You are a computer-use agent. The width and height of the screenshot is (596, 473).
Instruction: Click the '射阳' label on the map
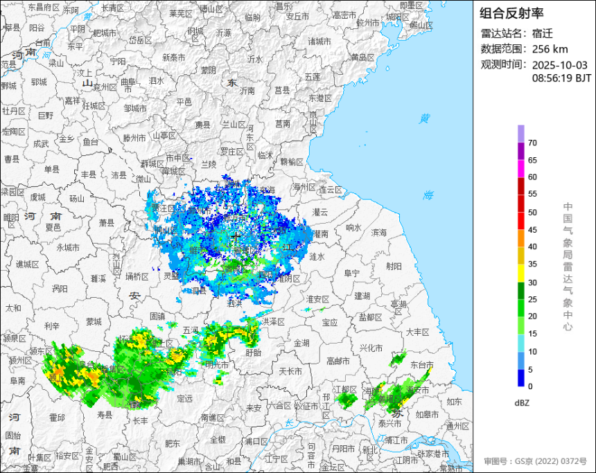[394, 266]
